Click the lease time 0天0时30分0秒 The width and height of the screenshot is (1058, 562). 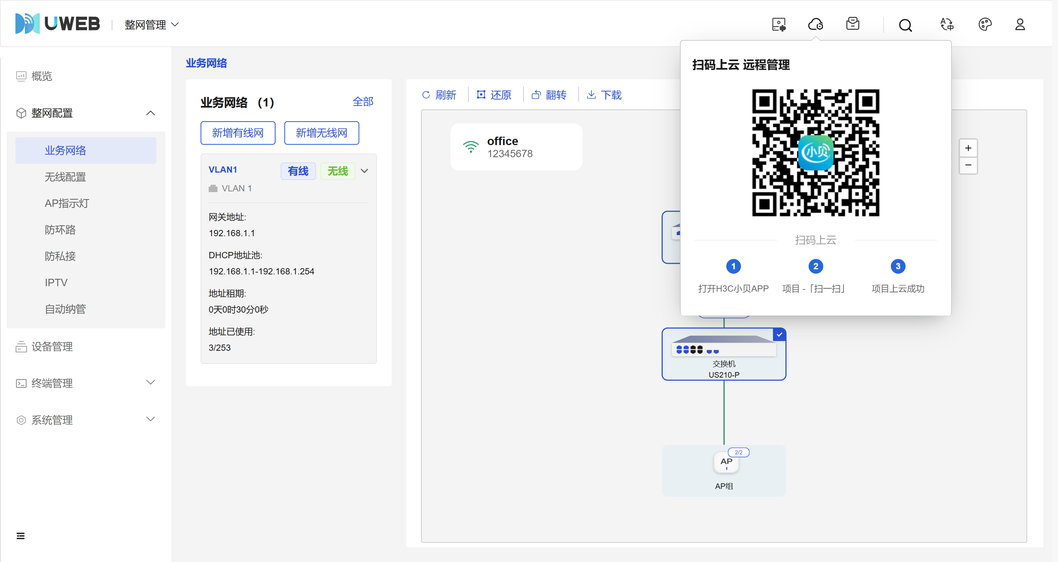click(238, 309)
